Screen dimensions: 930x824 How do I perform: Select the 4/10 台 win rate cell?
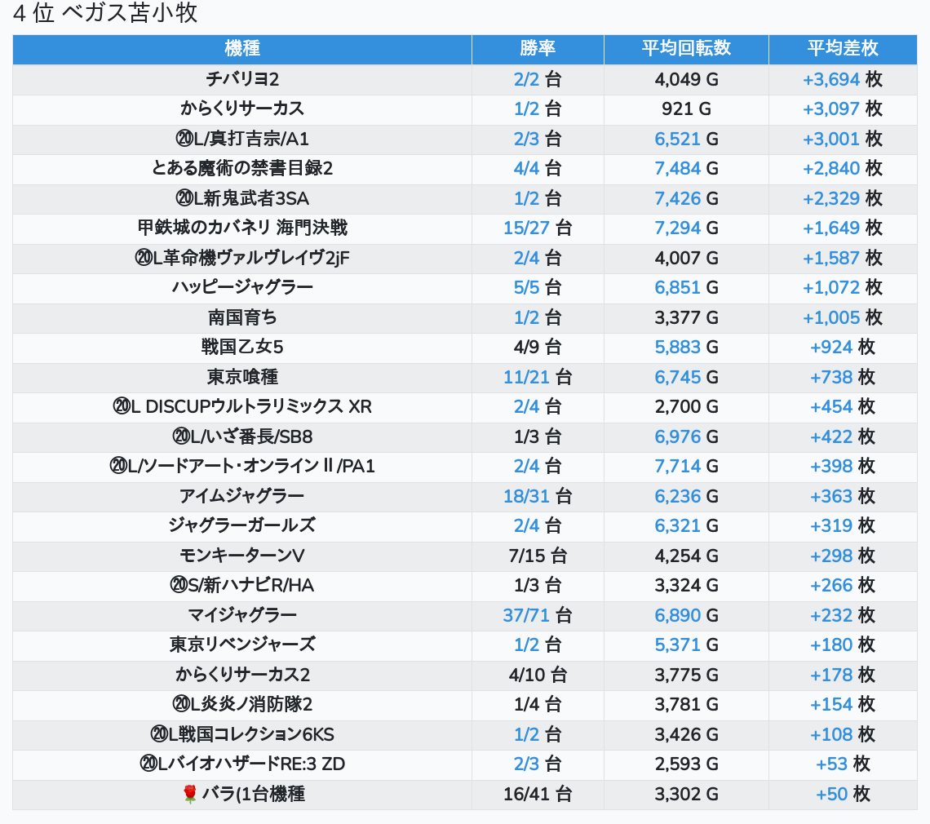click(x=538, y=676)
